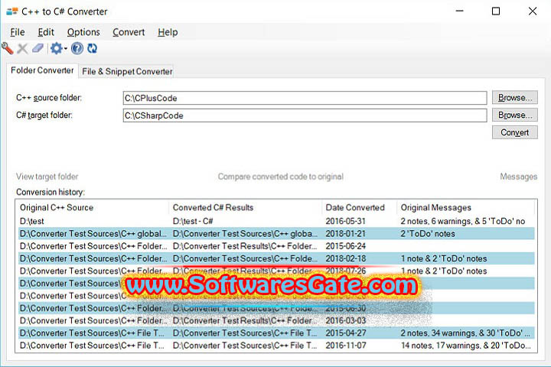Image resolution: width=551 pixels, height=367 pixels.
Task: Browse for the C# target folder
Action: pos(515,115)
